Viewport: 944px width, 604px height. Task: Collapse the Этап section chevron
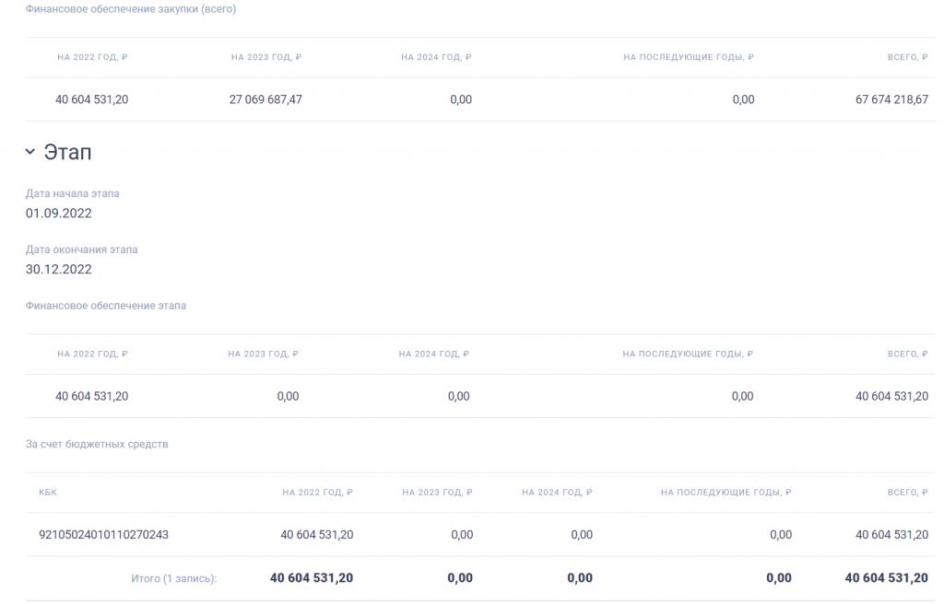pos(30,153)
